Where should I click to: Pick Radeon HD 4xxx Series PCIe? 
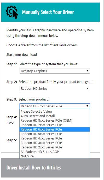(x=55, y=138)
